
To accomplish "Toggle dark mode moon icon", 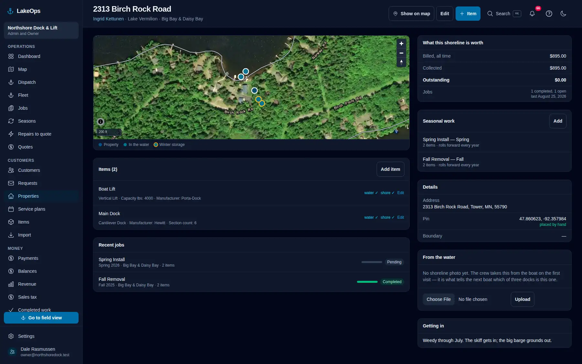I will tap(563, 14).
